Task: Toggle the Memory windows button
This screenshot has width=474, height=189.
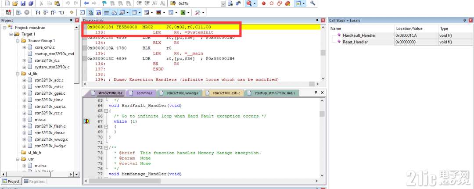Action: click(135, 13)
